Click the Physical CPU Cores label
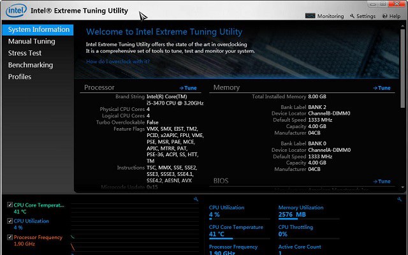Image resolution: width=408 pixels, height=255 pixels. (x=122, y=109)
